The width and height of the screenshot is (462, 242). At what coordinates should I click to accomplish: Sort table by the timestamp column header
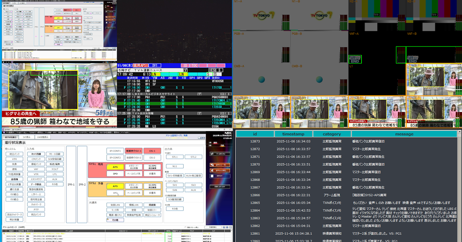[x=293, y=134]
